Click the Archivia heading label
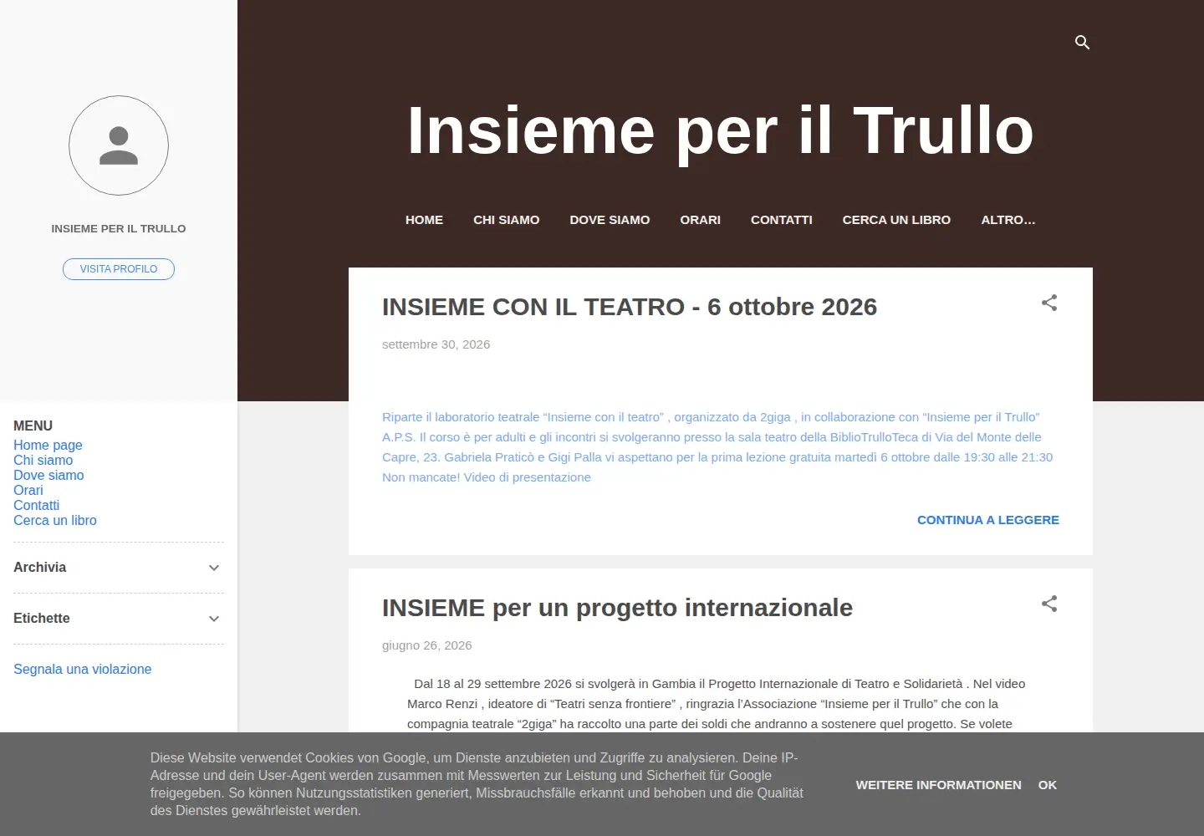1204x836 pixels. pyautogui.click(x=39, y=568)
